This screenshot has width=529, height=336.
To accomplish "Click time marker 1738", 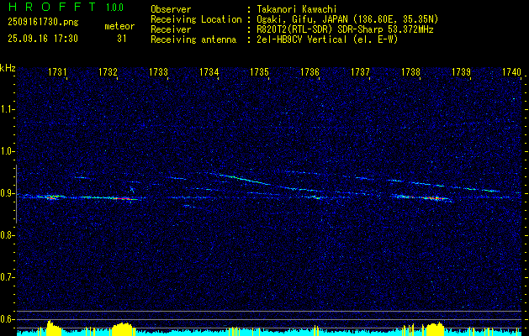I will (411, 72).
